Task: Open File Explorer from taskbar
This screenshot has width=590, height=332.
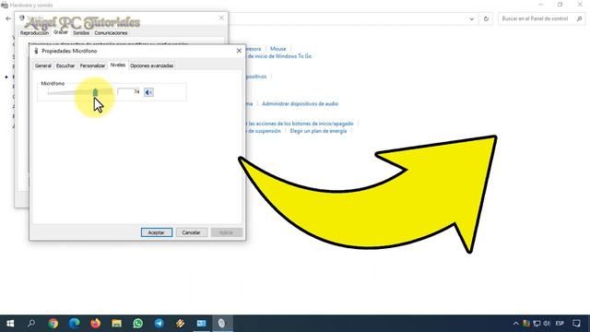Action: pos(117,324)
